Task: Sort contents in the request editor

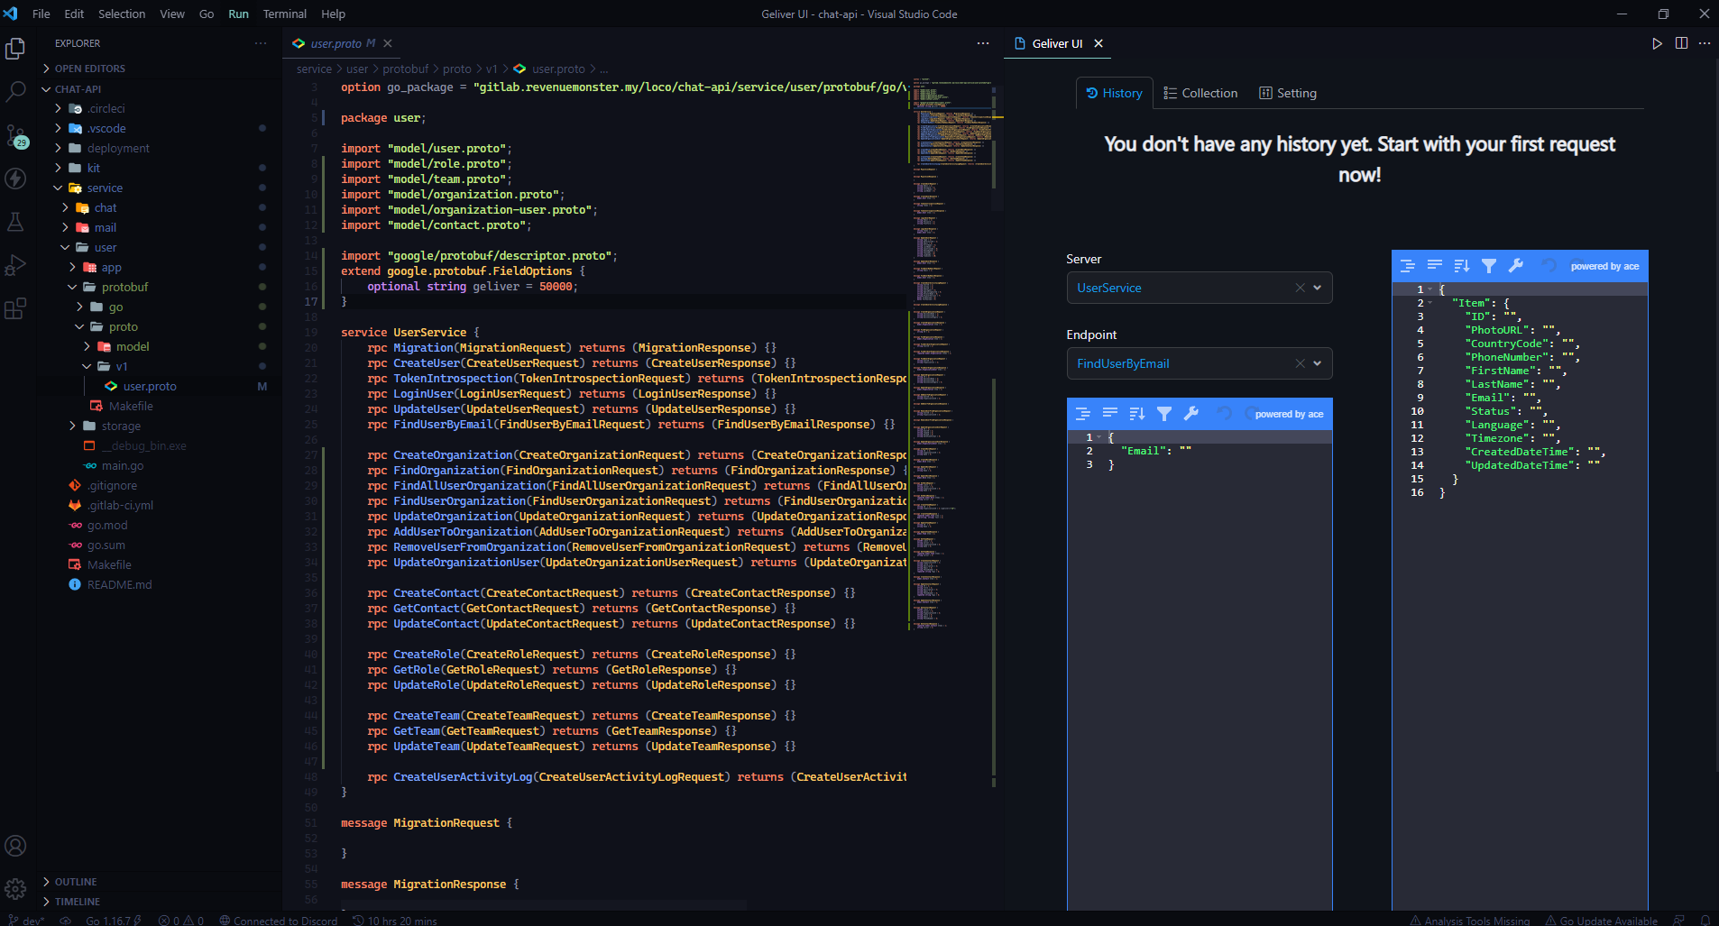Action: pyautogui.click(x=1137, y=414)
